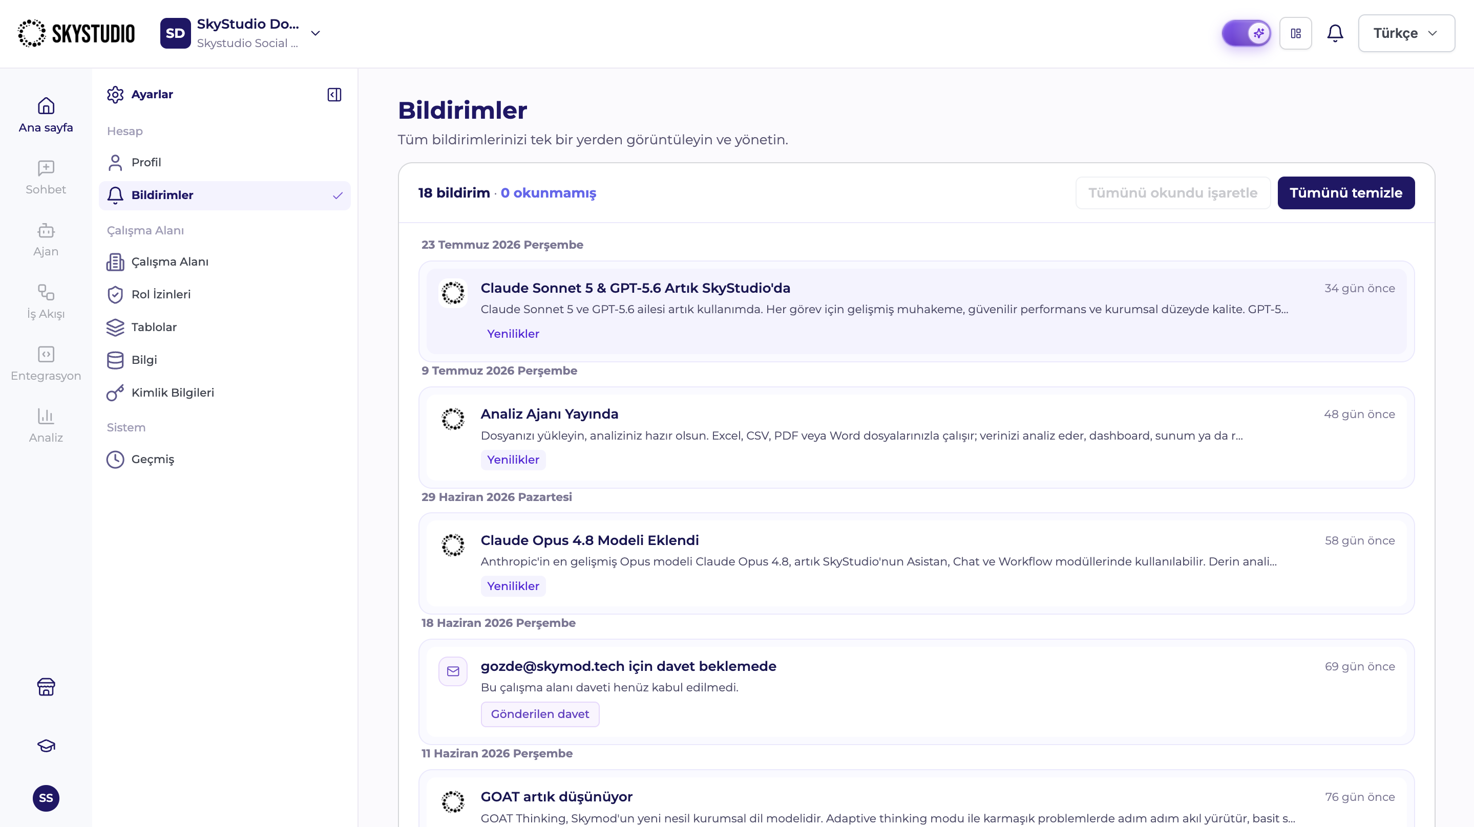Open Bilgi knowledge settings
The image size is (1474, 827).
coord(224,360)
